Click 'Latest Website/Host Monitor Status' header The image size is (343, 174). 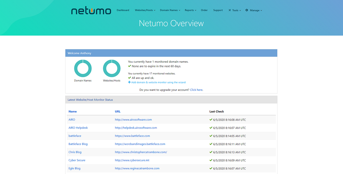[x=171, y=99]
